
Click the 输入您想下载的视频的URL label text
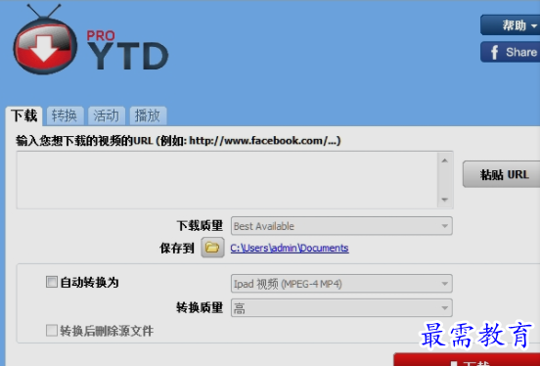coord(178,141)
